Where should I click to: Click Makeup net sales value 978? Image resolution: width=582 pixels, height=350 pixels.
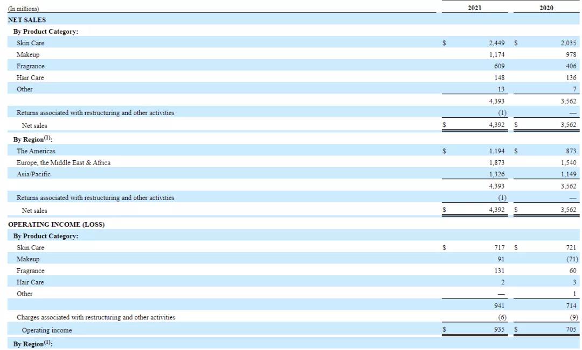[571, 54]
